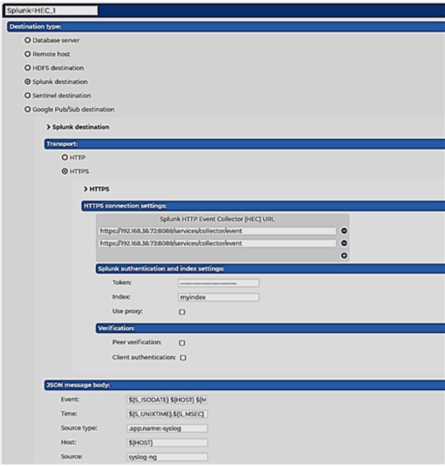445x466 pixels.
Task: Click the Destination type section header
Action: 226,26
